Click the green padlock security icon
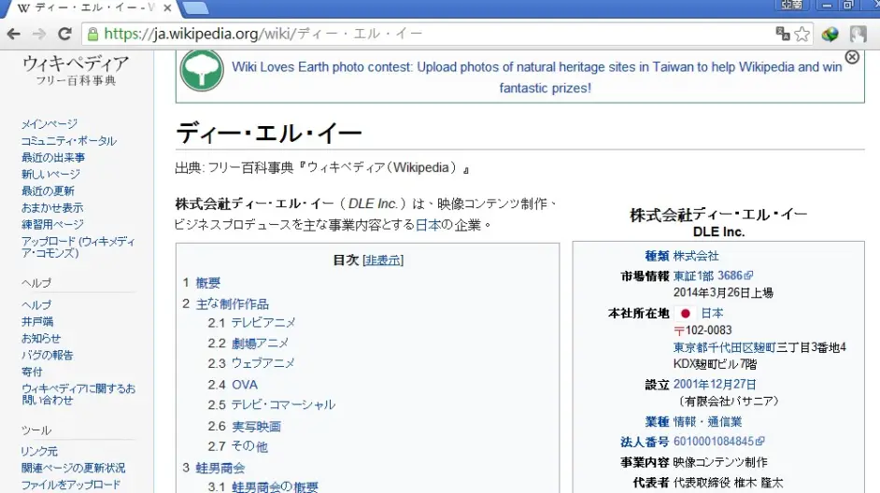The image size is (880, 493). pos(93,35)
